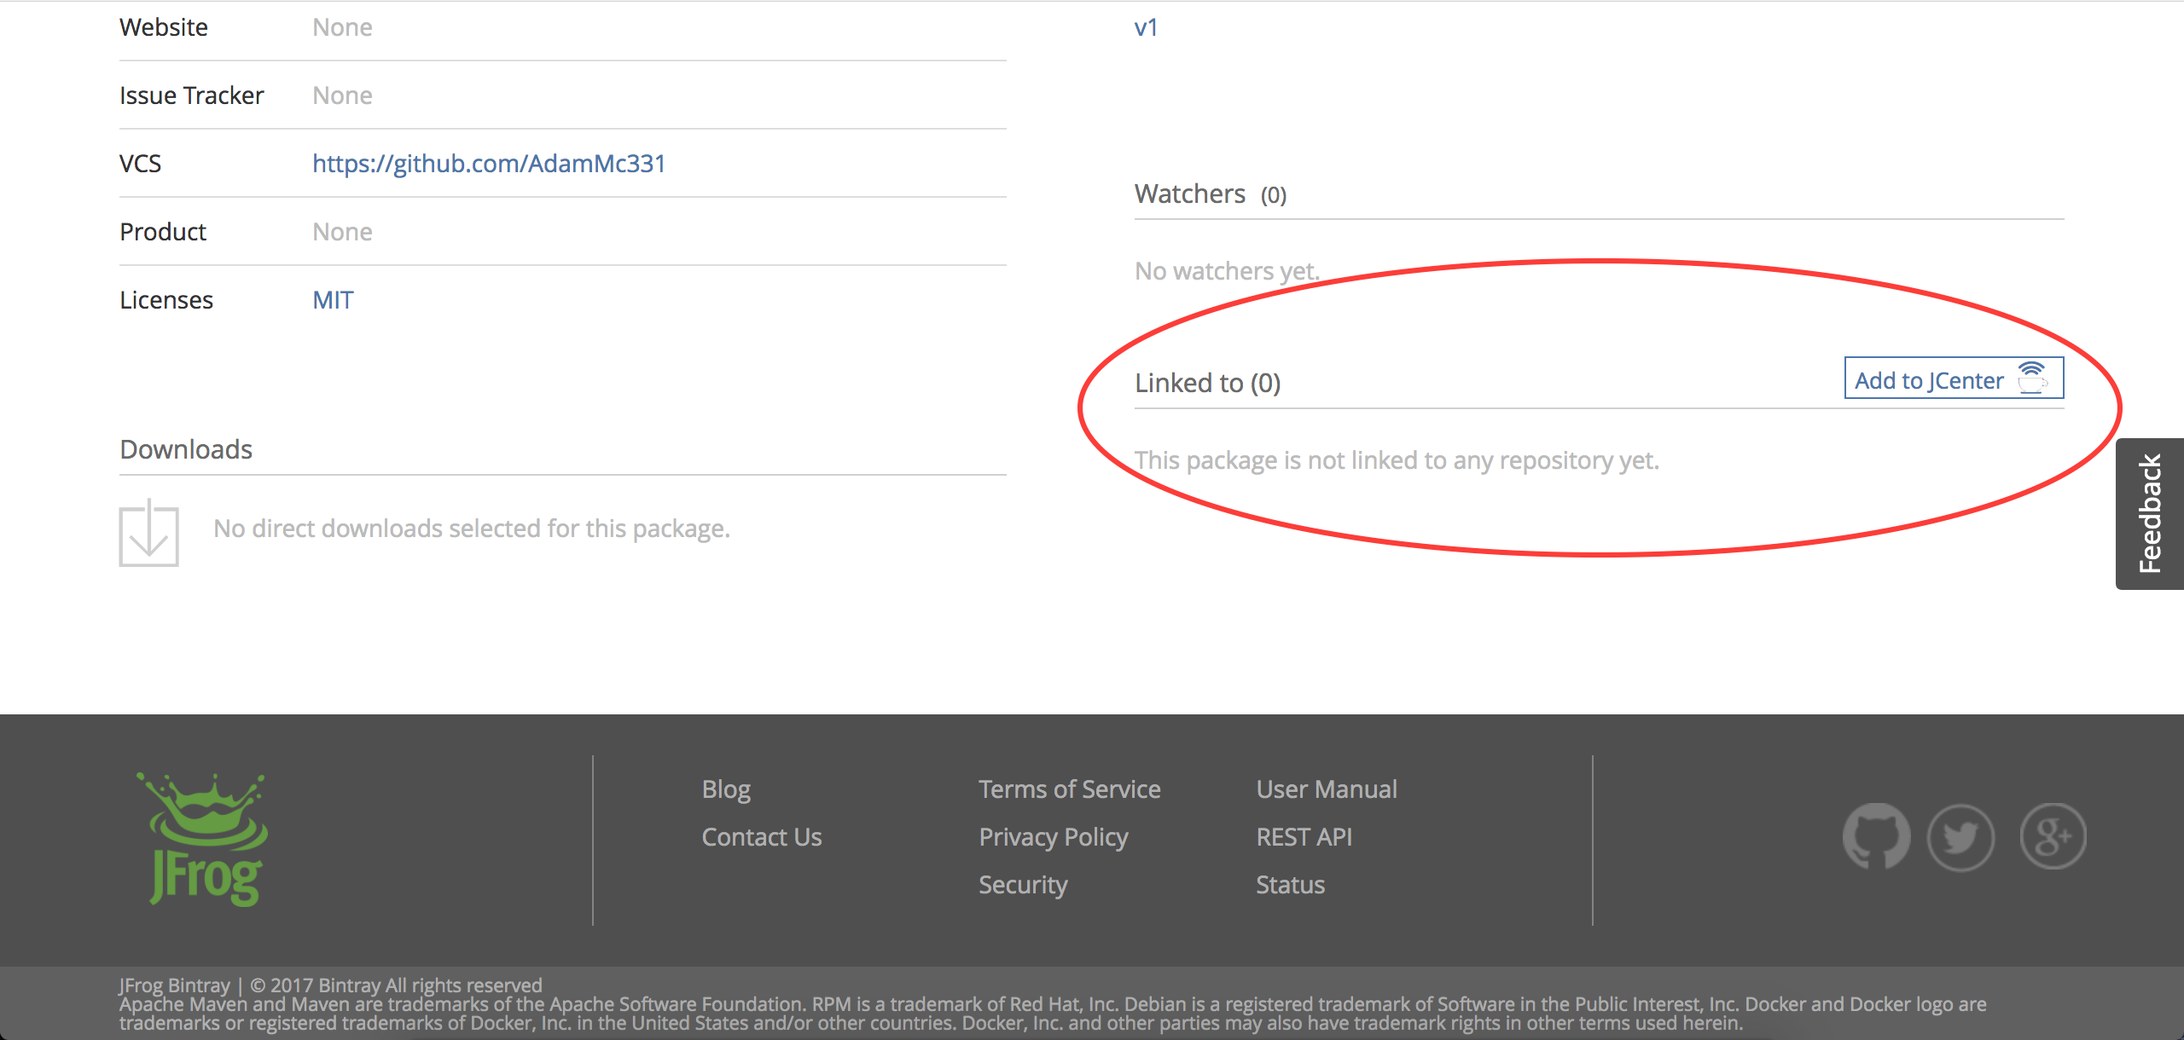
Task: Open the MIT license link
Action: (333, 300)
